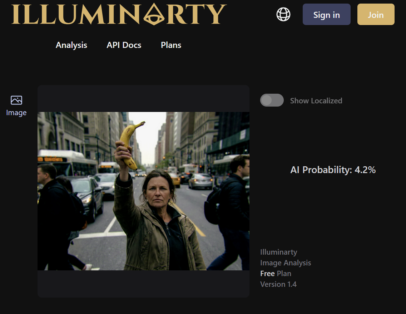Image resolution: width=406 pixels, height=314 pixels.
Task: Click the AI Probability 4.2% result text
Action: [333, 170]
